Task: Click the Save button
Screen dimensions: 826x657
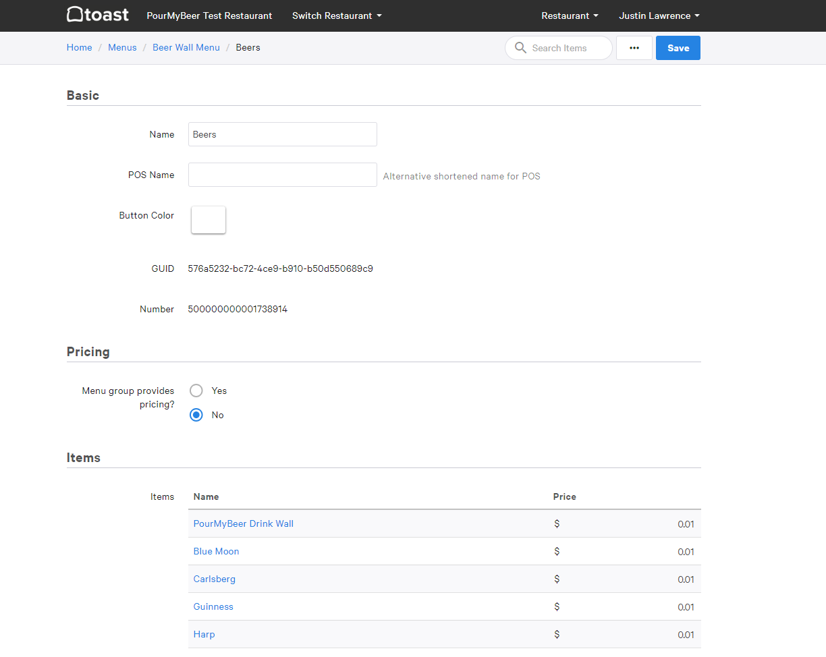Action: pos(678,48)
